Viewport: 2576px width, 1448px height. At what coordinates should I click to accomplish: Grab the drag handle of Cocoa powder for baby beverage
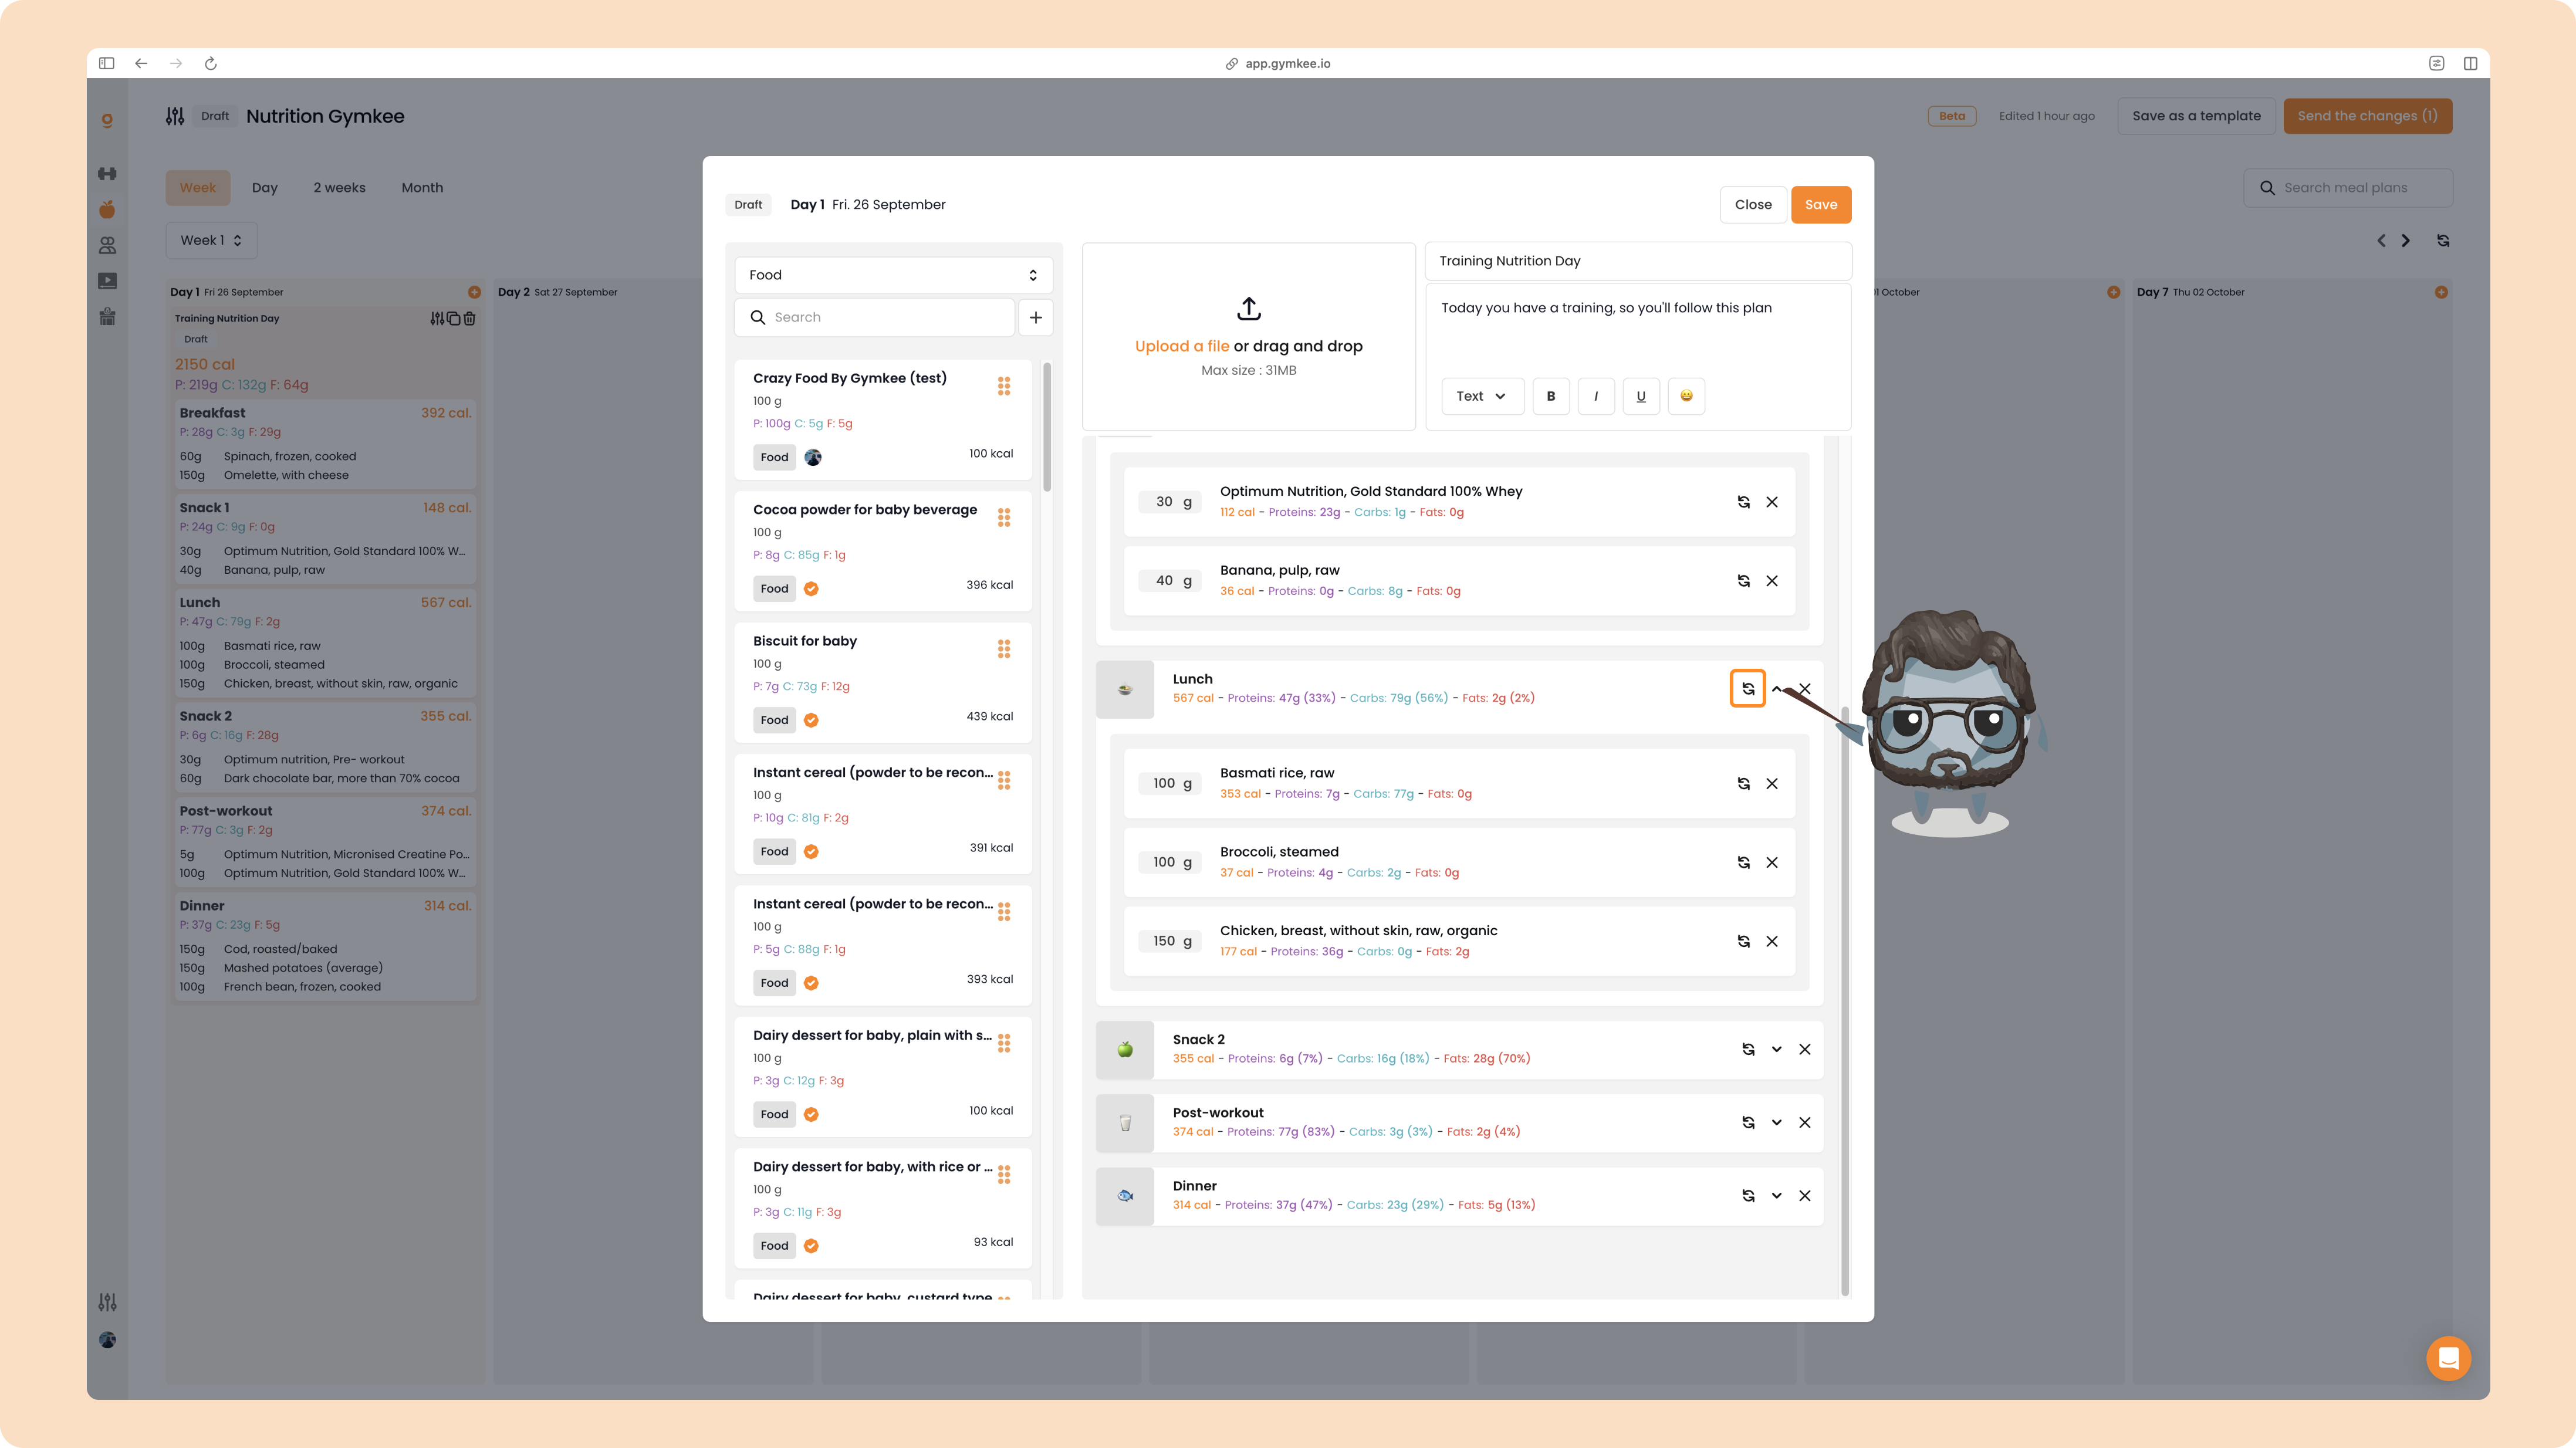[x=1004, y=517]
